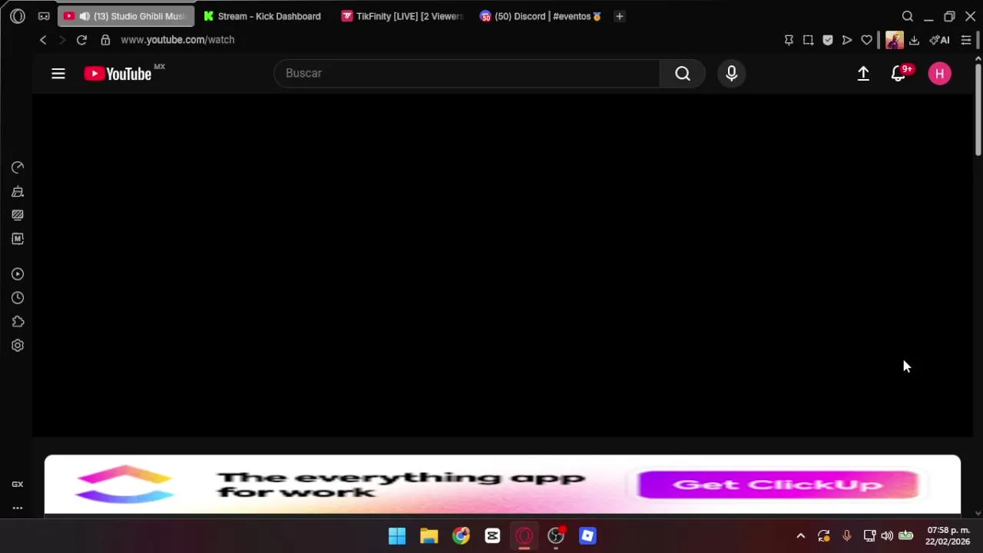The width and height of the screenshot is (983, 553).
Task: Click the black video player area
Action: (x=502, y=266)
